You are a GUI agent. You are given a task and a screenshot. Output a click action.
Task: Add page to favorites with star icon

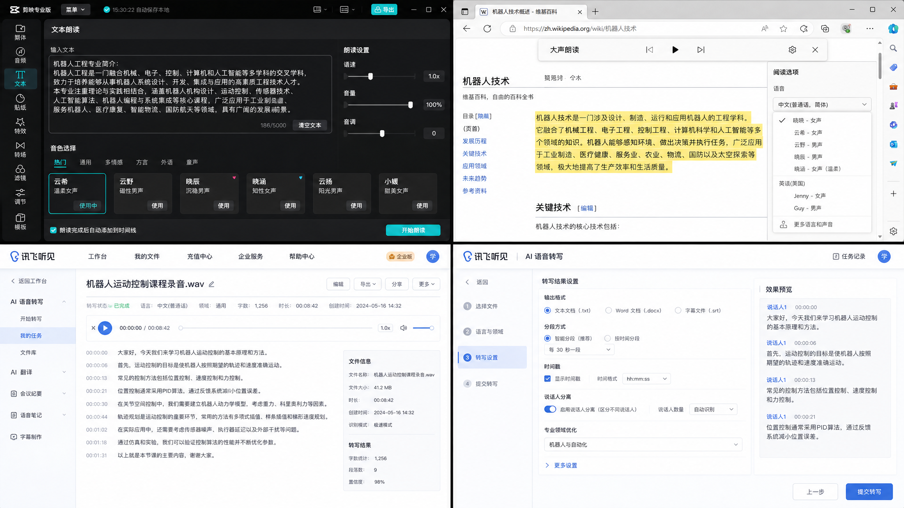point(783,29)
